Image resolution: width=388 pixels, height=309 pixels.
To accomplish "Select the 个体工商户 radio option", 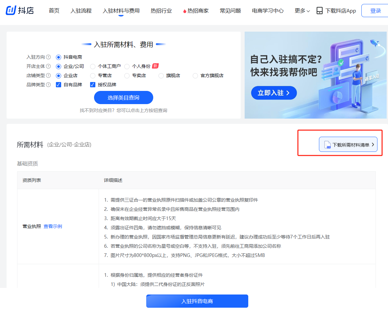I will click(x=92, y=67).
